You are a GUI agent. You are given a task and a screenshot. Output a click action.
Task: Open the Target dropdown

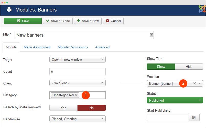(x=78, y=59)
